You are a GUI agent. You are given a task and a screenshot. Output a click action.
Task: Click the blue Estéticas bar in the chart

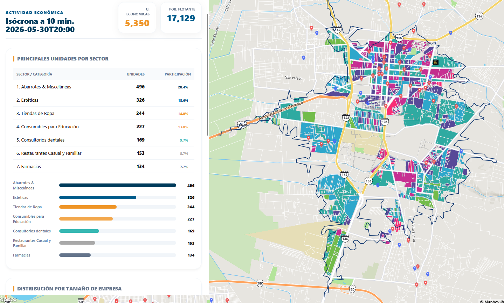(x=98, y=197)
